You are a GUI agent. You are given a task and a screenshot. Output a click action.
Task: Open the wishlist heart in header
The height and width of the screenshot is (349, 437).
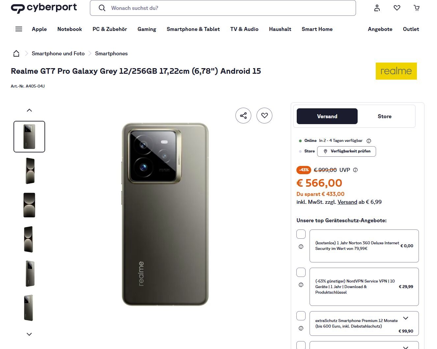pyautogui.click(x=397, y=8)
